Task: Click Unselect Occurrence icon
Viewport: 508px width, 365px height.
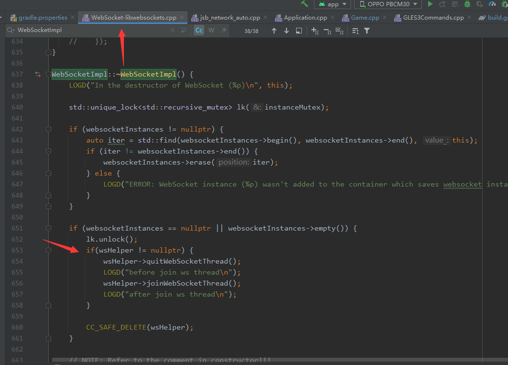Action: [x=327, y=31]
